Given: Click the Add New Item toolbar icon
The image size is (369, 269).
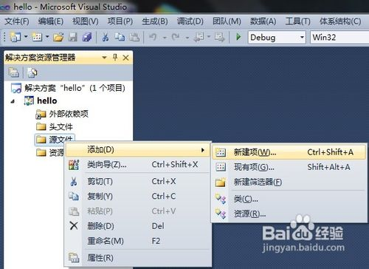Looking at the screenshot, I should tap(37, 37).
